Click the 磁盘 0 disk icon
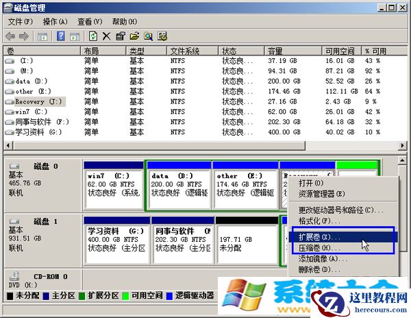Image resolution: width=411 pixels, height=318 pixels. pos(14,167)
